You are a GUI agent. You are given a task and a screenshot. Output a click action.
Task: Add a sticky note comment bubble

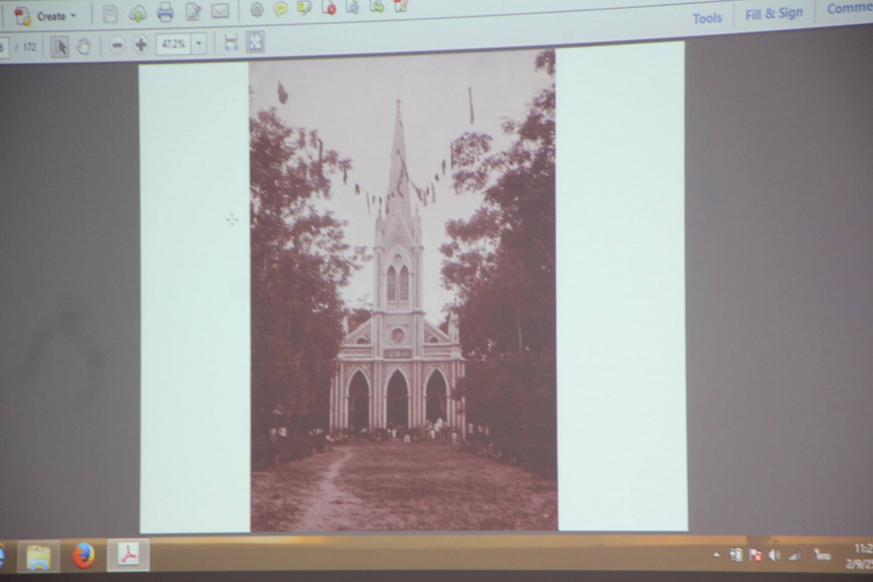click(x=280, y=9)
